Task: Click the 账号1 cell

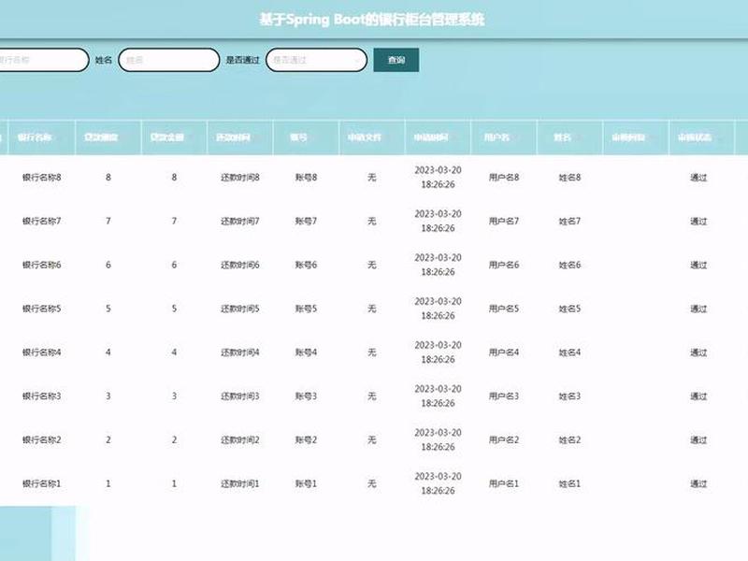Action: tap(306, 483)
